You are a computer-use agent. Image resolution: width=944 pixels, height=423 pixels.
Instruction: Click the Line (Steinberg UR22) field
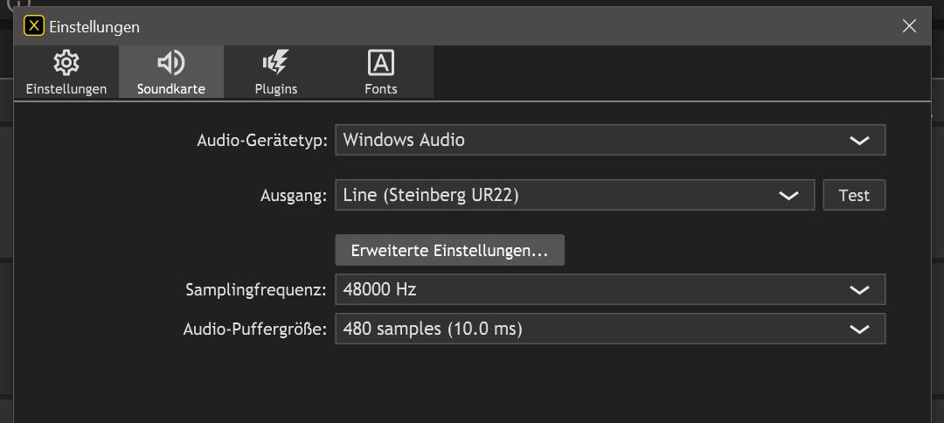pyautogui.click(x=551, y=195)
